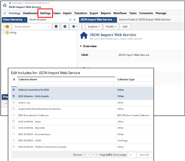Click the favorite star icon beside the title

pyautogui.click(x=5, y=5)
